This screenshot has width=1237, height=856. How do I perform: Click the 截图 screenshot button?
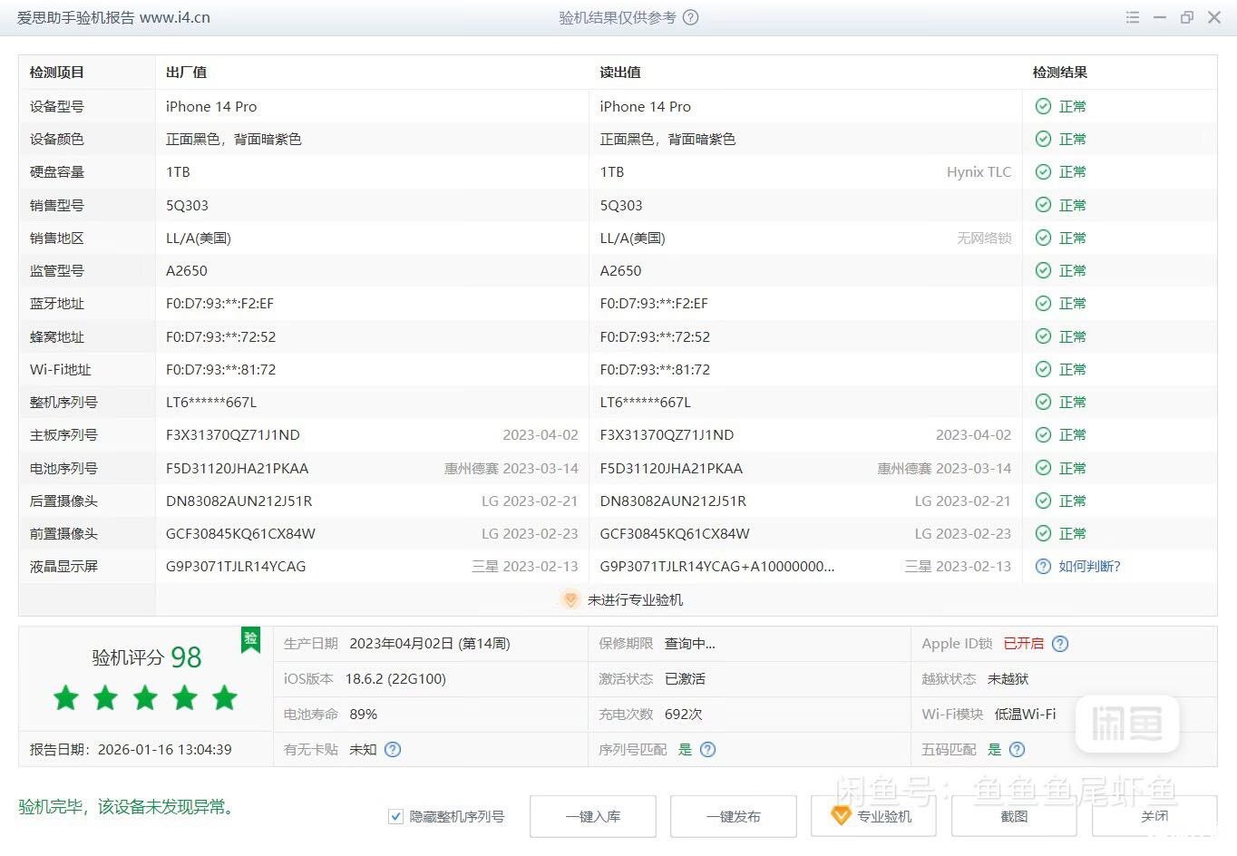coord(1013,817)
